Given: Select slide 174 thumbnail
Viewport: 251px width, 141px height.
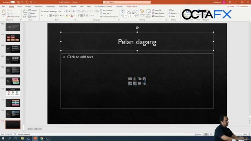Looking at the screenshot, I should click(x=13, y=114).
